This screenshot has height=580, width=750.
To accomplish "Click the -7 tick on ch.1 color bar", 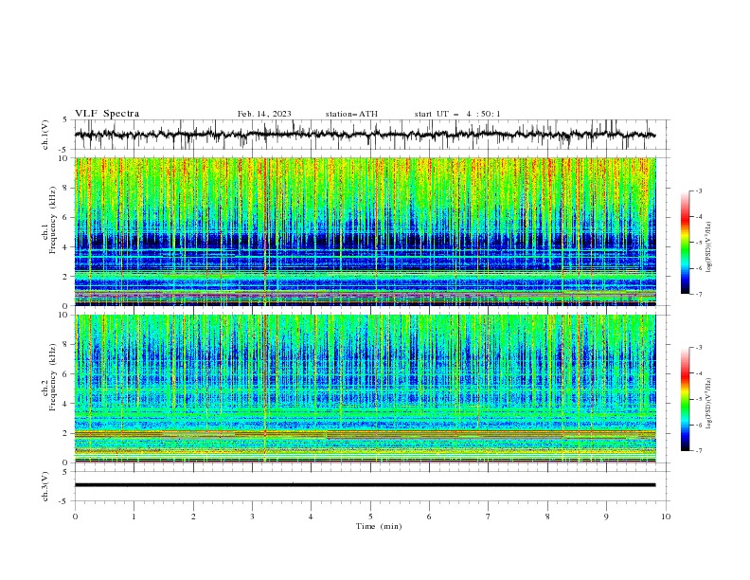I will (698, 294).
